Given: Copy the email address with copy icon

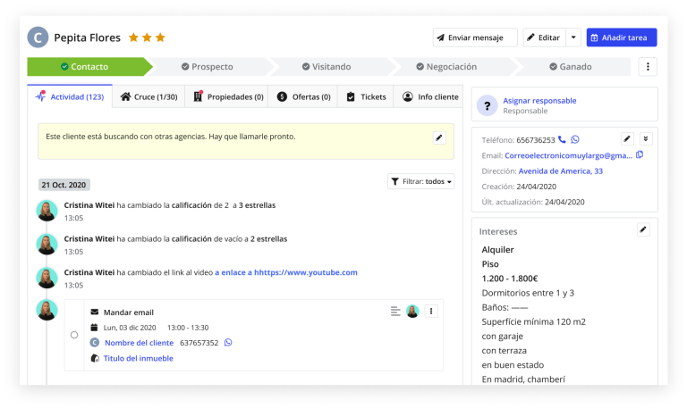Looking at the screenshot, I should tap(640, 155).
